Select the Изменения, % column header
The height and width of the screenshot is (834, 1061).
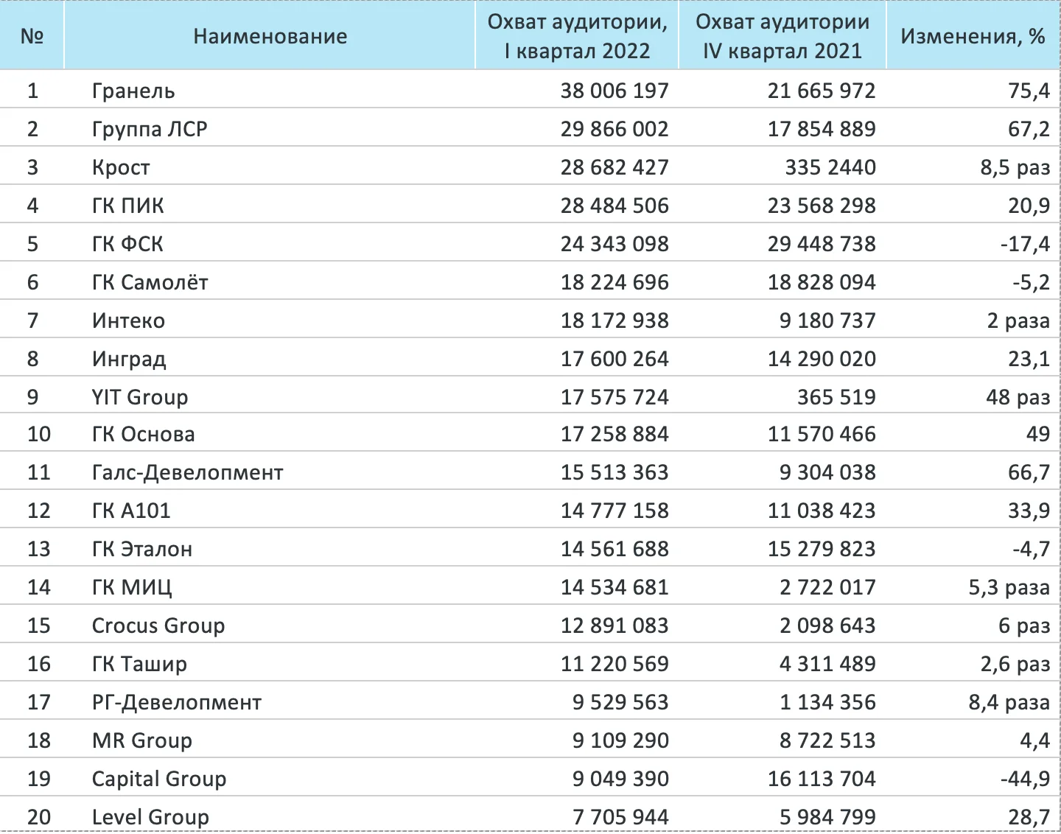(973, 36)
